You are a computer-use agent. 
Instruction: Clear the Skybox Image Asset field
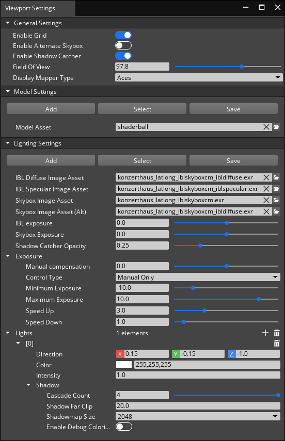coord(266,200)
